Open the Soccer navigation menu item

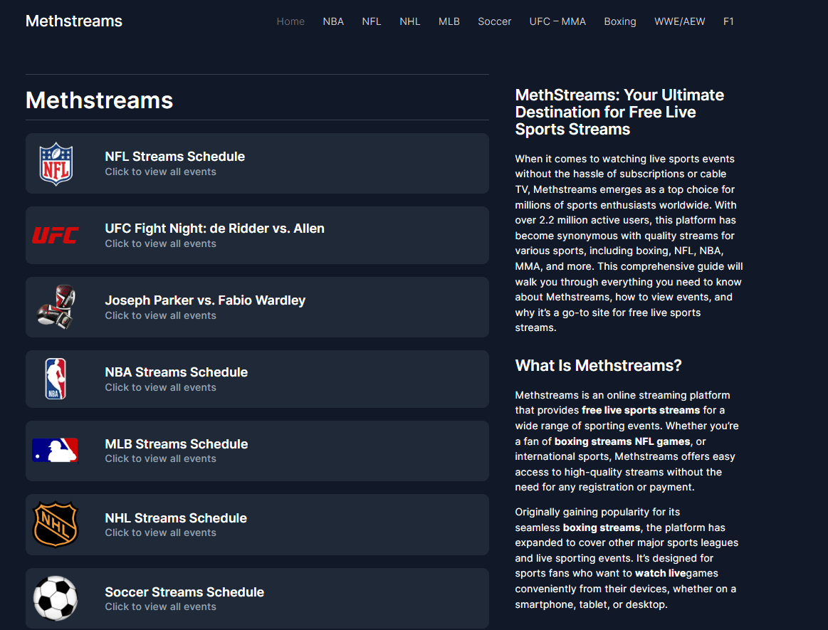pos(495,21)
